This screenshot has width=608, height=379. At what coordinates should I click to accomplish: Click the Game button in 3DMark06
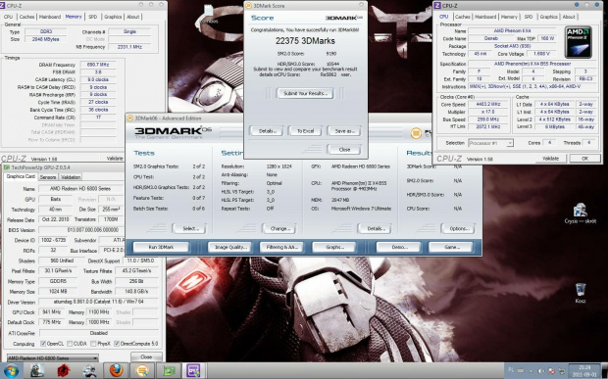pos(450,247)
